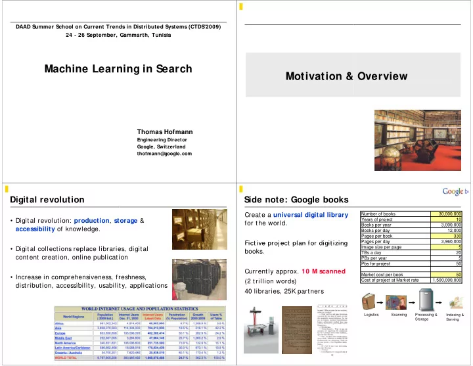Click the WORLD TOTAL row label
Viewport: 473px width, 366px height.
point(66,358)
